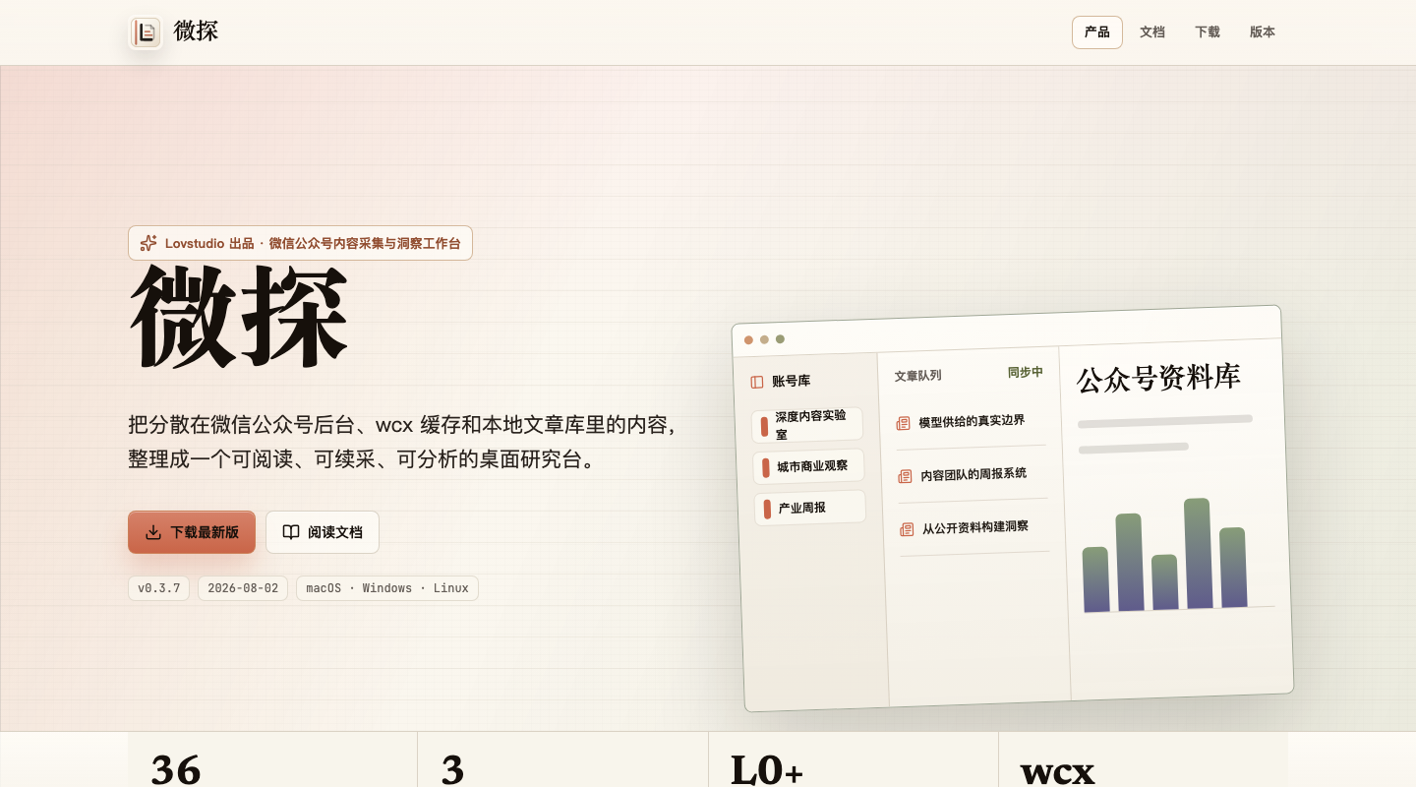Click the 36 statistic number
This screenshot has width=1416, height=787.
click(176, 769)
